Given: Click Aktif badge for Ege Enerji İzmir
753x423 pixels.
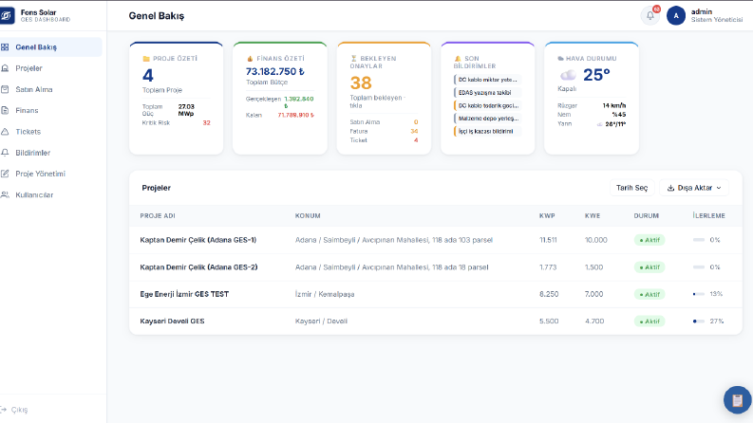Looking at the screenshot, I should pyautogui.click(x=649, y=294).
